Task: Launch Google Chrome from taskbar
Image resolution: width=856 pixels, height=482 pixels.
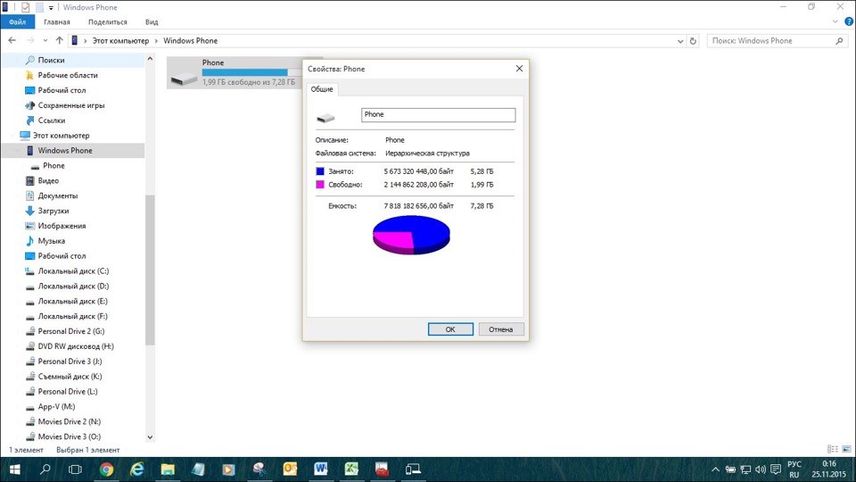Action: pos(106,470)
